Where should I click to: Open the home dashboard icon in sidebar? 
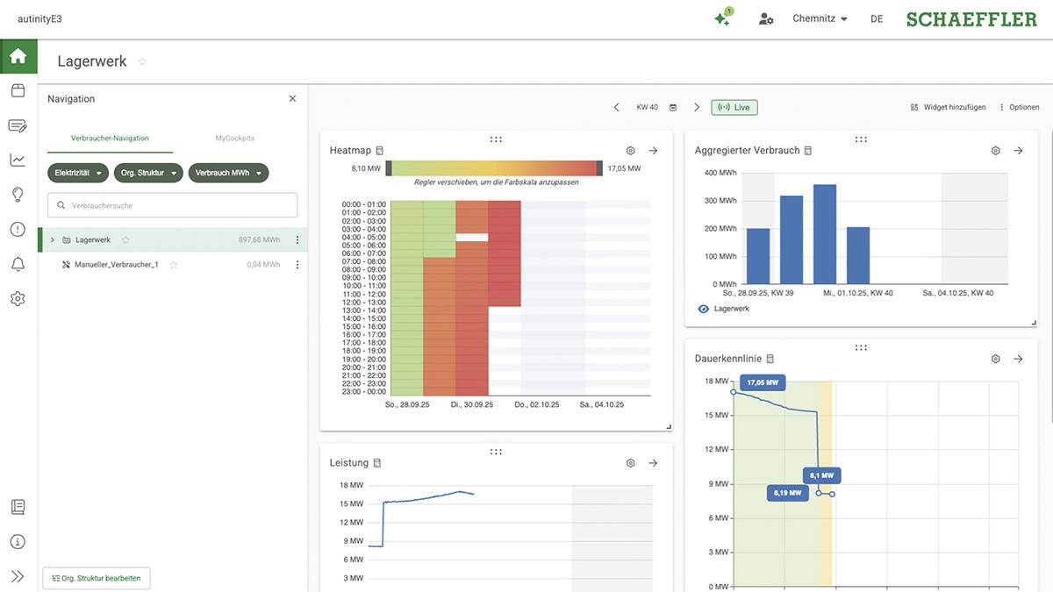pos(18,57)
